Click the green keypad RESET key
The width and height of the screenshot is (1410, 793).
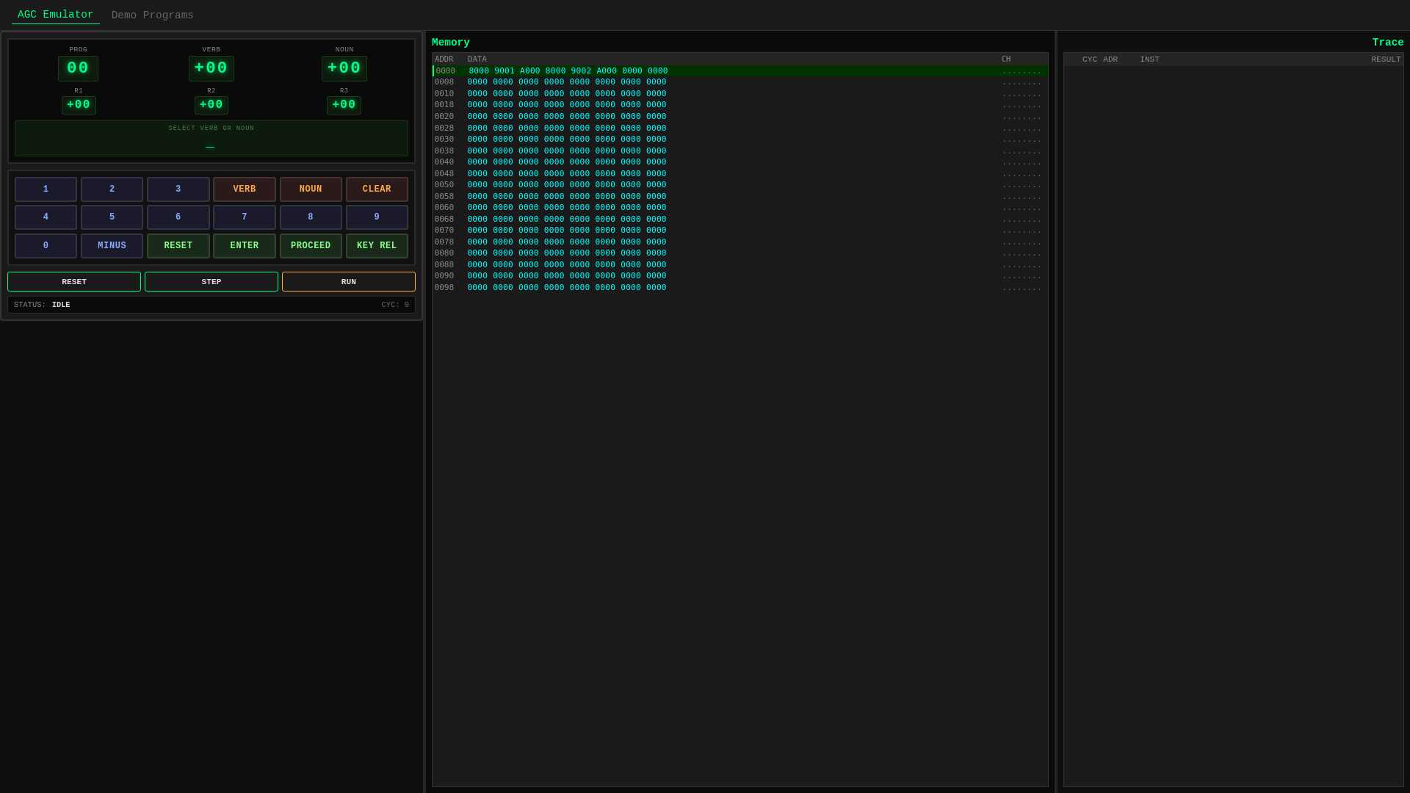point(178,246)
